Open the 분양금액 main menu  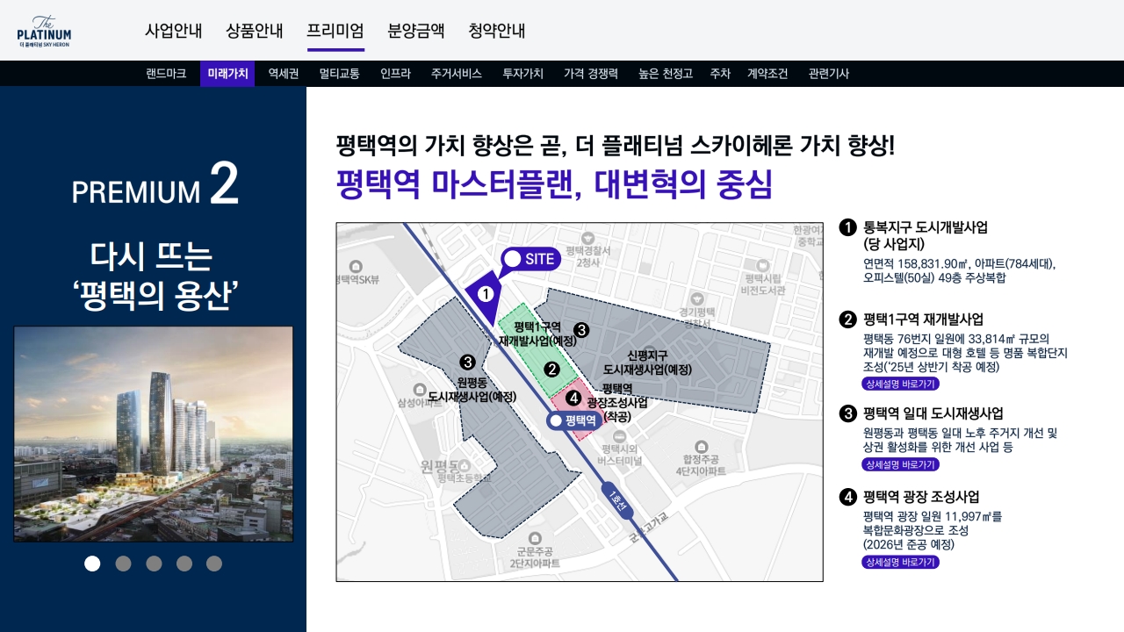coord(416,31)
